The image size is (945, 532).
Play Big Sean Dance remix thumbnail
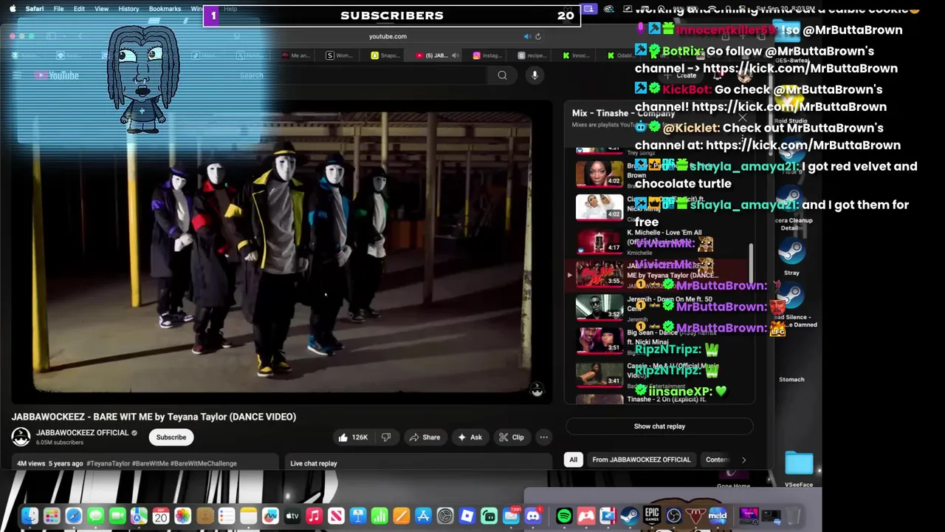tap(599, 339)
